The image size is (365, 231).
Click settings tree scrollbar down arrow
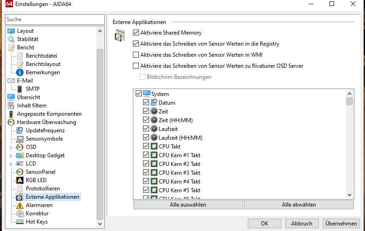pyautogui.click(x=100, y=224)
